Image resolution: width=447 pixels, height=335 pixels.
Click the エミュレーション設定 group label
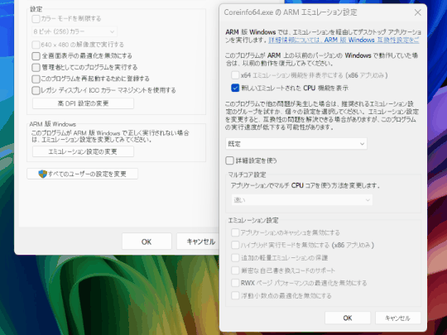(253, 220)
